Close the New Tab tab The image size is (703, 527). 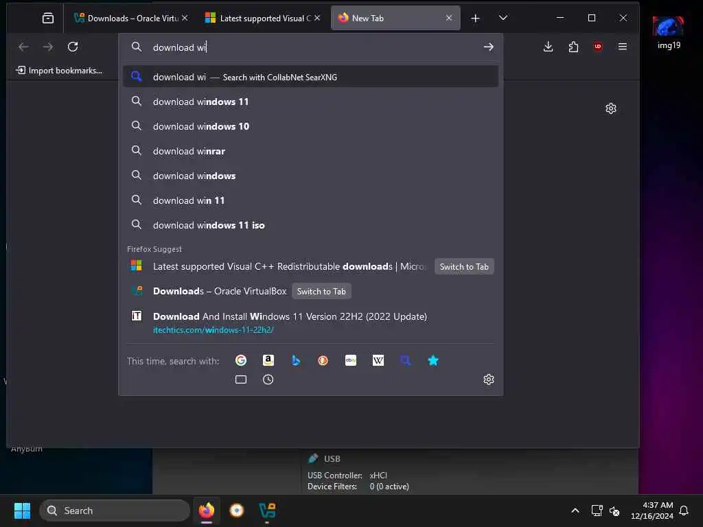click(449, 18)
